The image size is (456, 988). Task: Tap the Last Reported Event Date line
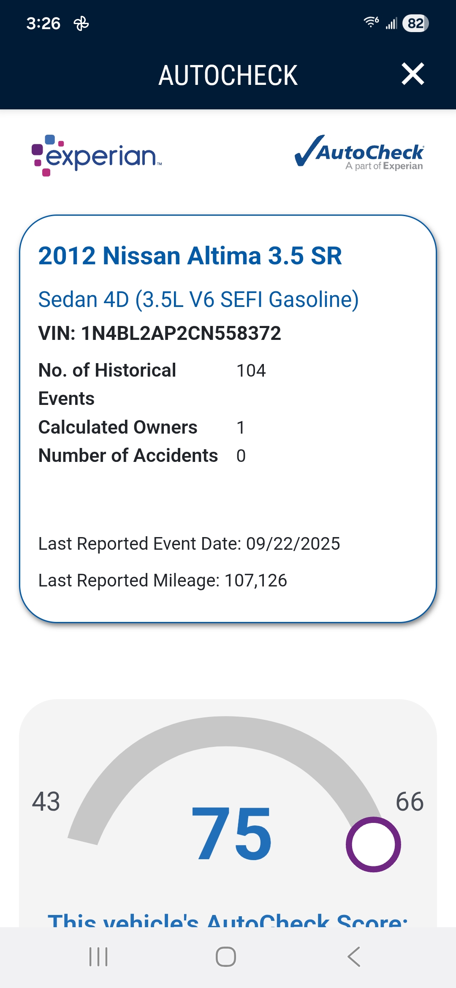point(189,544)
